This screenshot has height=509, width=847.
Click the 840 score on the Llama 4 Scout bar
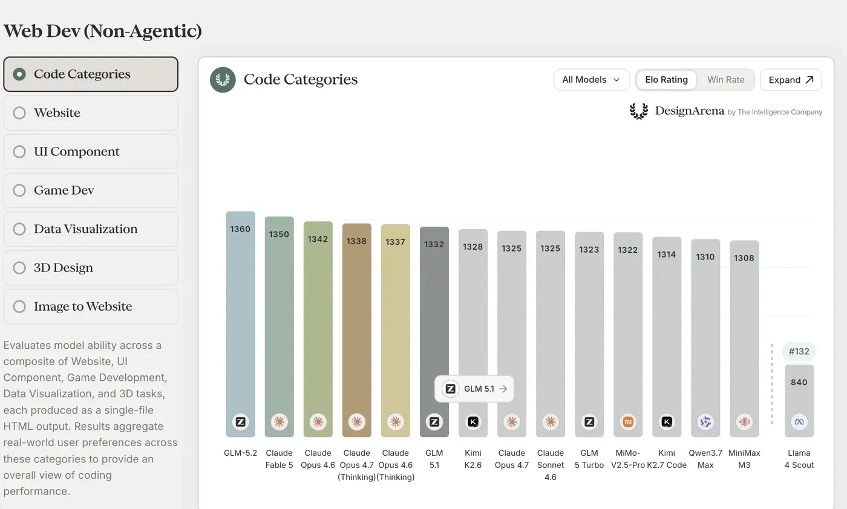click(x=799, y=382)
